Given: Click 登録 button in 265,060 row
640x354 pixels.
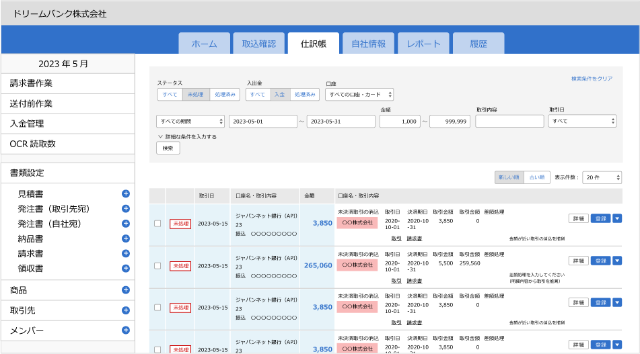Looking at the screenshot, I should (600, 261).
